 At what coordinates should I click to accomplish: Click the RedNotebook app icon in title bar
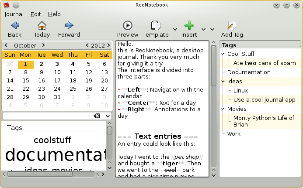point(7,5)
